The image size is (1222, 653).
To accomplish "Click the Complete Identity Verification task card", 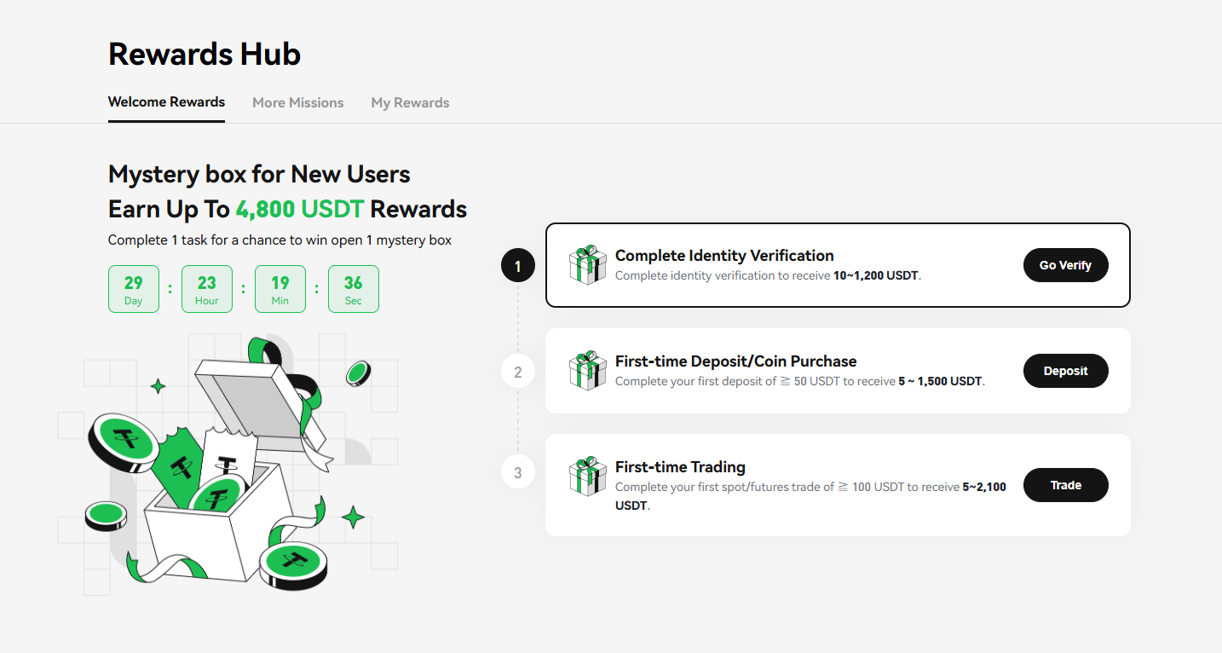I will (x=838, y=264).
